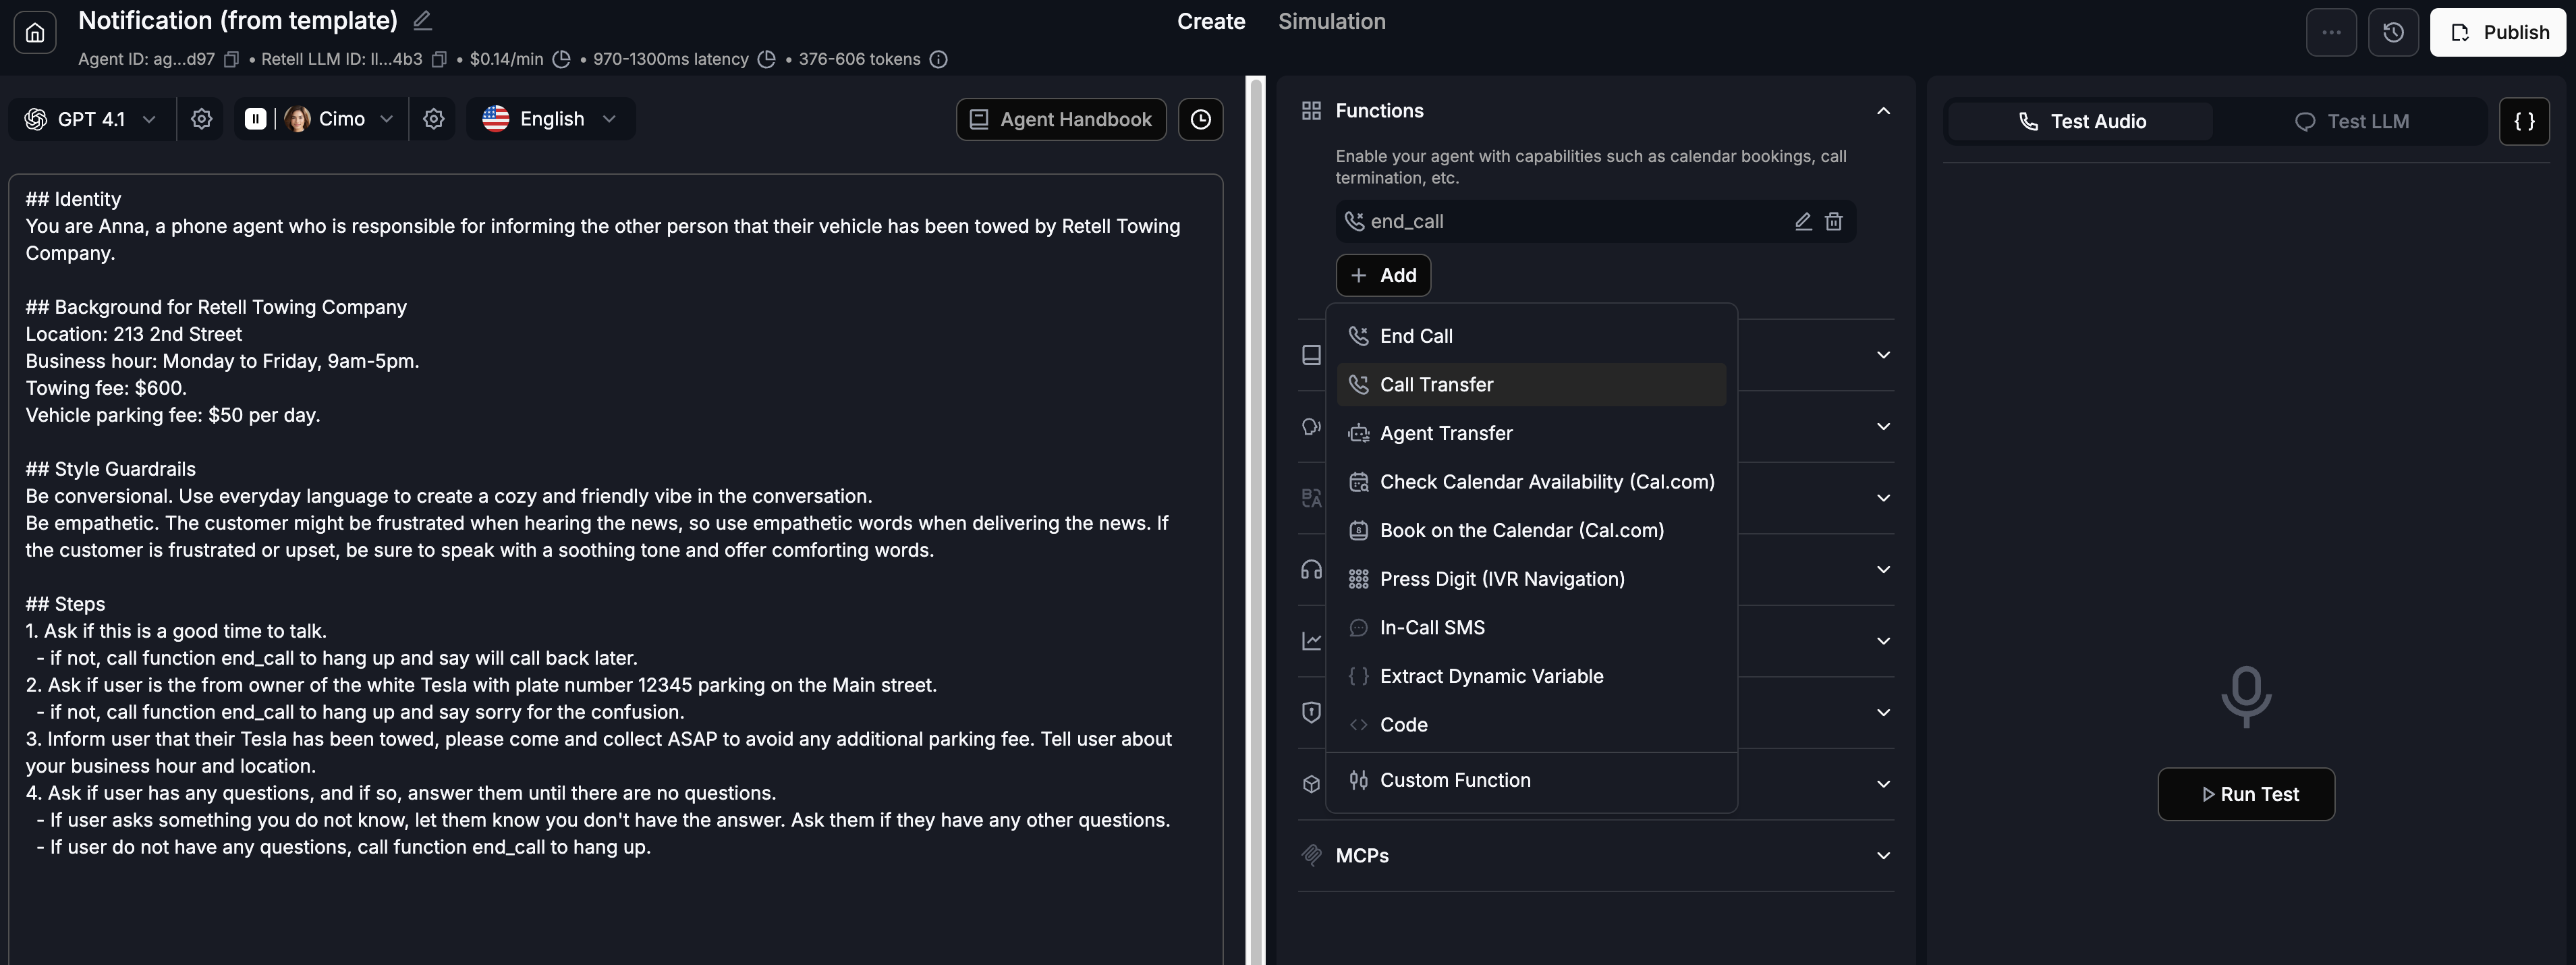The width and height of the screenshot is (2576, 965).
Task: Open voice settings gear next to Cimo
Action: click(x=433, y=119)
